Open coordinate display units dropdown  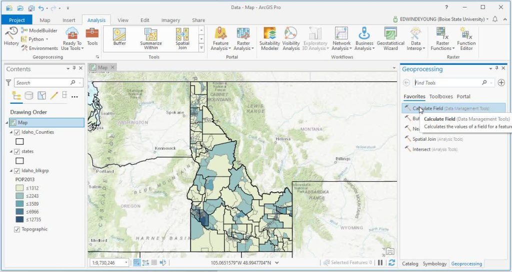coord(277,263)
